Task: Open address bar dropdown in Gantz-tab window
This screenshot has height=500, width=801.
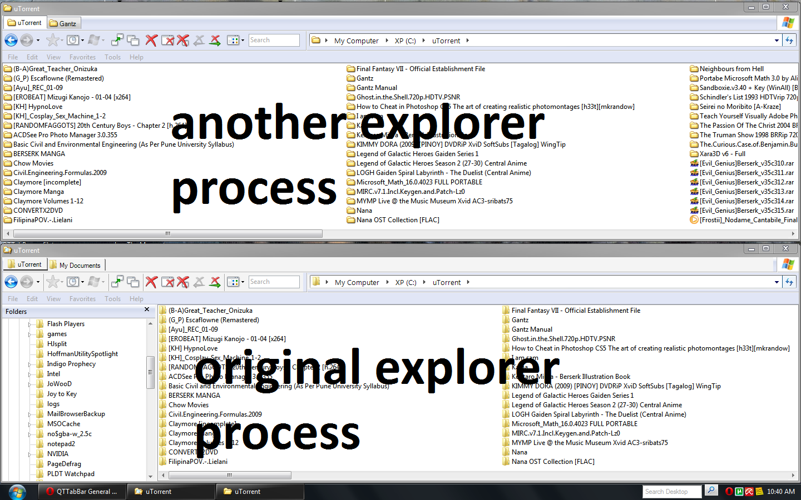Action: point(777,41)
